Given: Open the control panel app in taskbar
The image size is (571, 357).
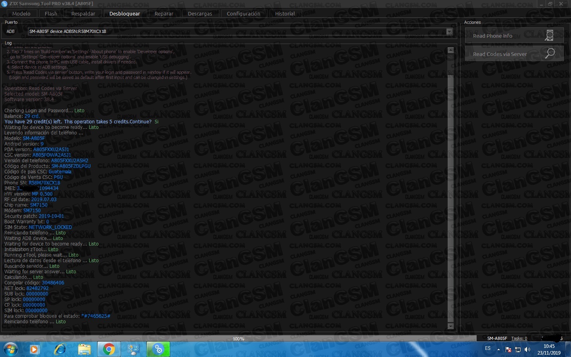Looking at the screenshot, I should click(133, 349).
